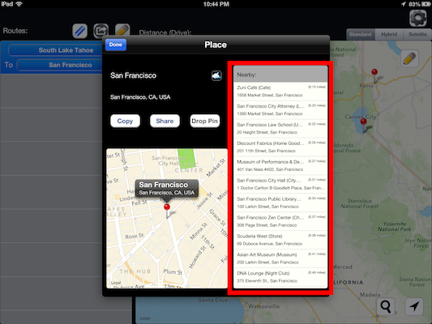The image size is (432, 324).
Task: Select San Francisco Public Library entry
Action: 280,202
